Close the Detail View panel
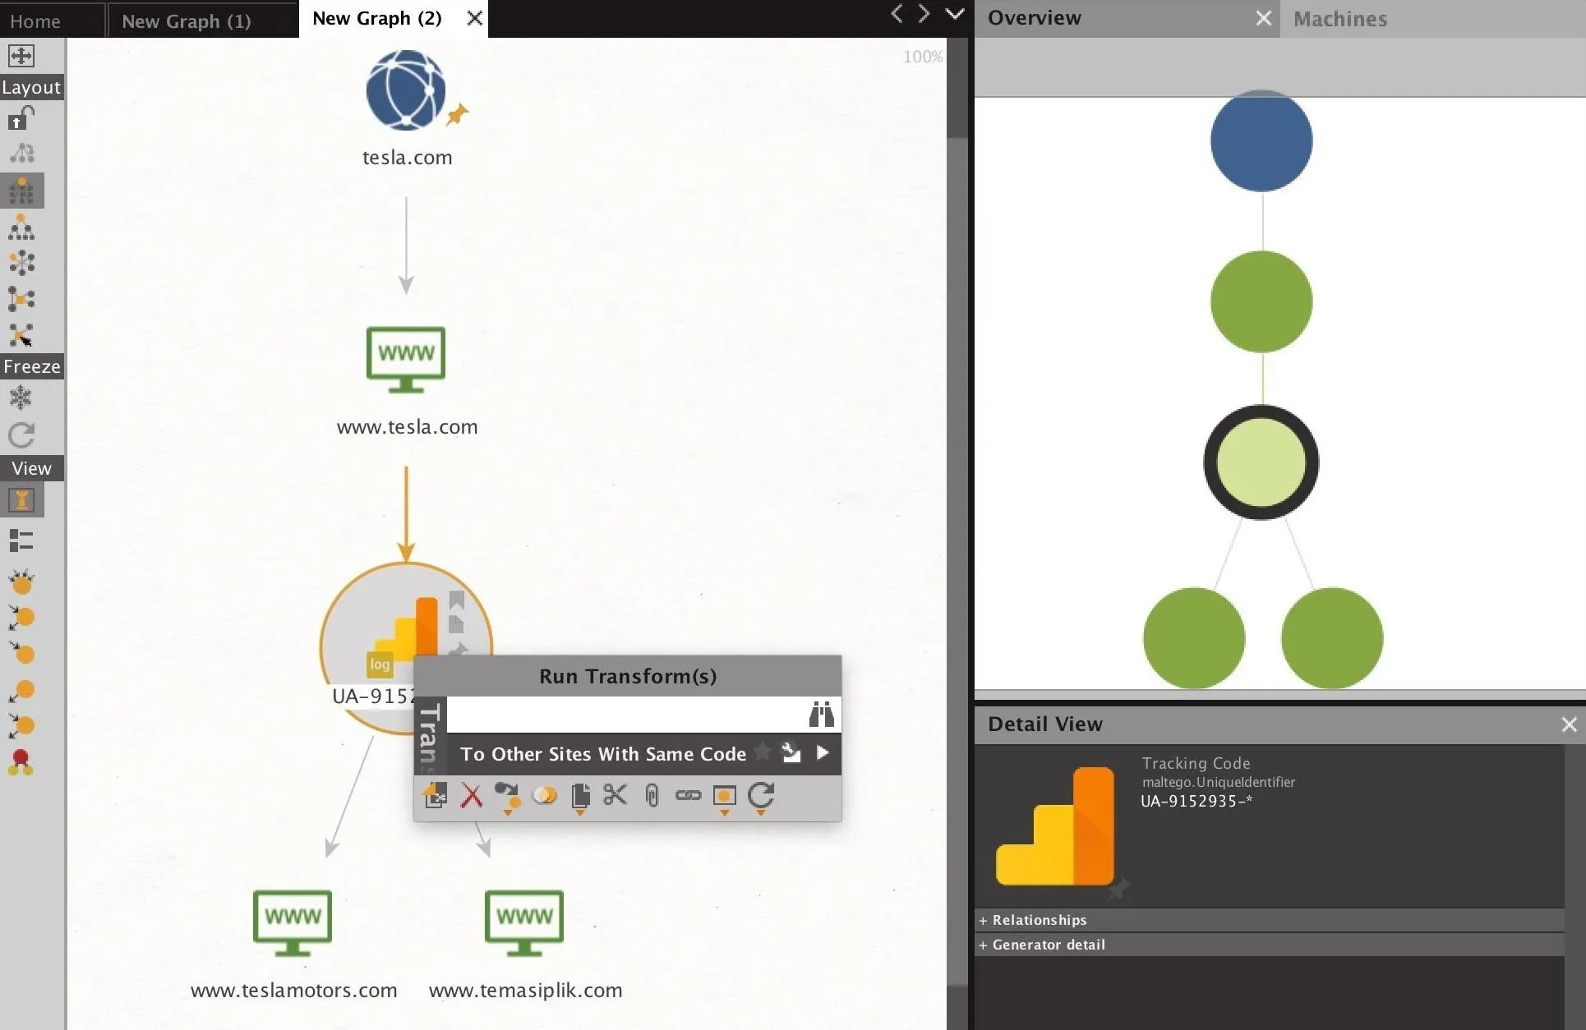The height and width of the screenshot is (1030, 1586). click(1570, 724)
